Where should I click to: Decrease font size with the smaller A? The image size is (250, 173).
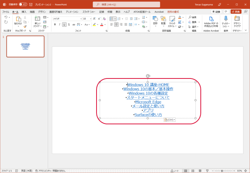point(99,19)
